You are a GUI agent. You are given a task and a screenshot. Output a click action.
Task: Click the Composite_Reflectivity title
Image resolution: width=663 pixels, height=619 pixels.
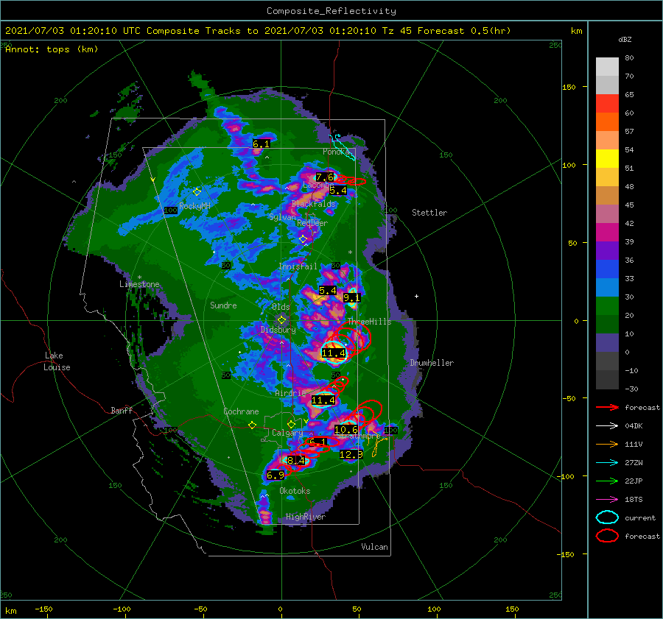331,11
